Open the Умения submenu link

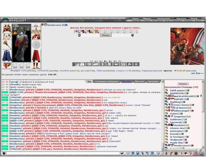[x=147, y=21]
